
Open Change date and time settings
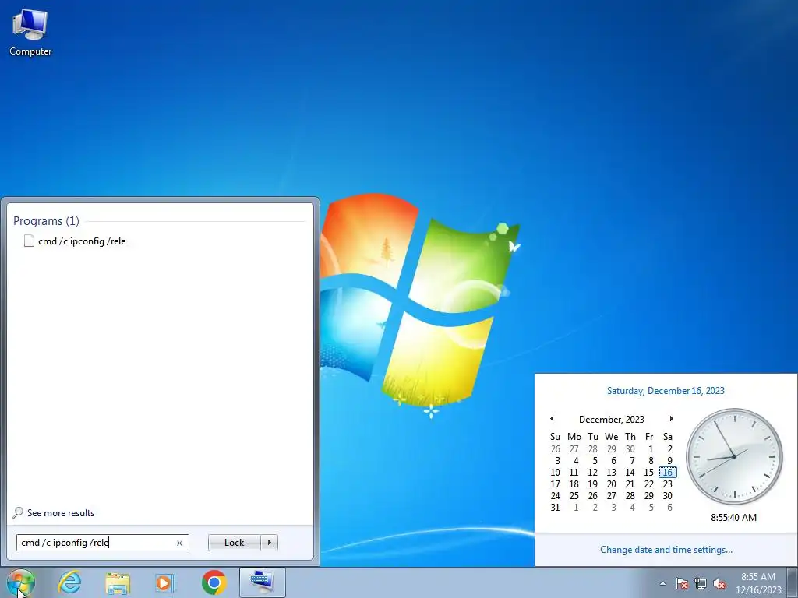[x=666, y=549]
